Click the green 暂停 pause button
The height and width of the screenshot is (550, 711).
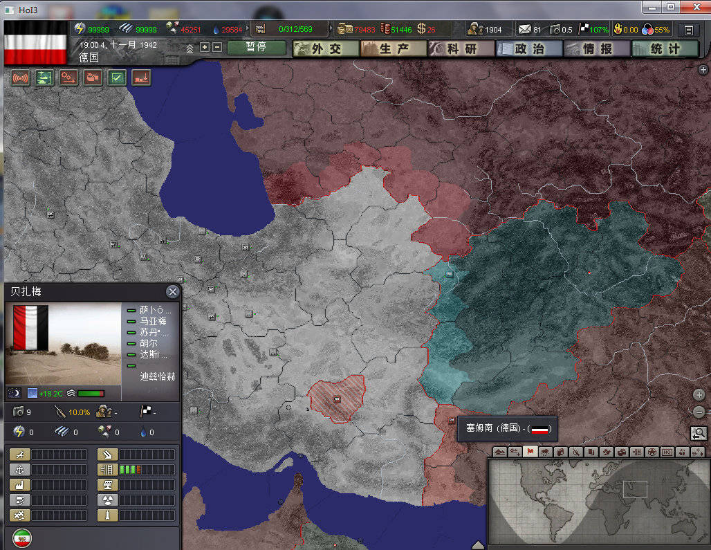256,47
